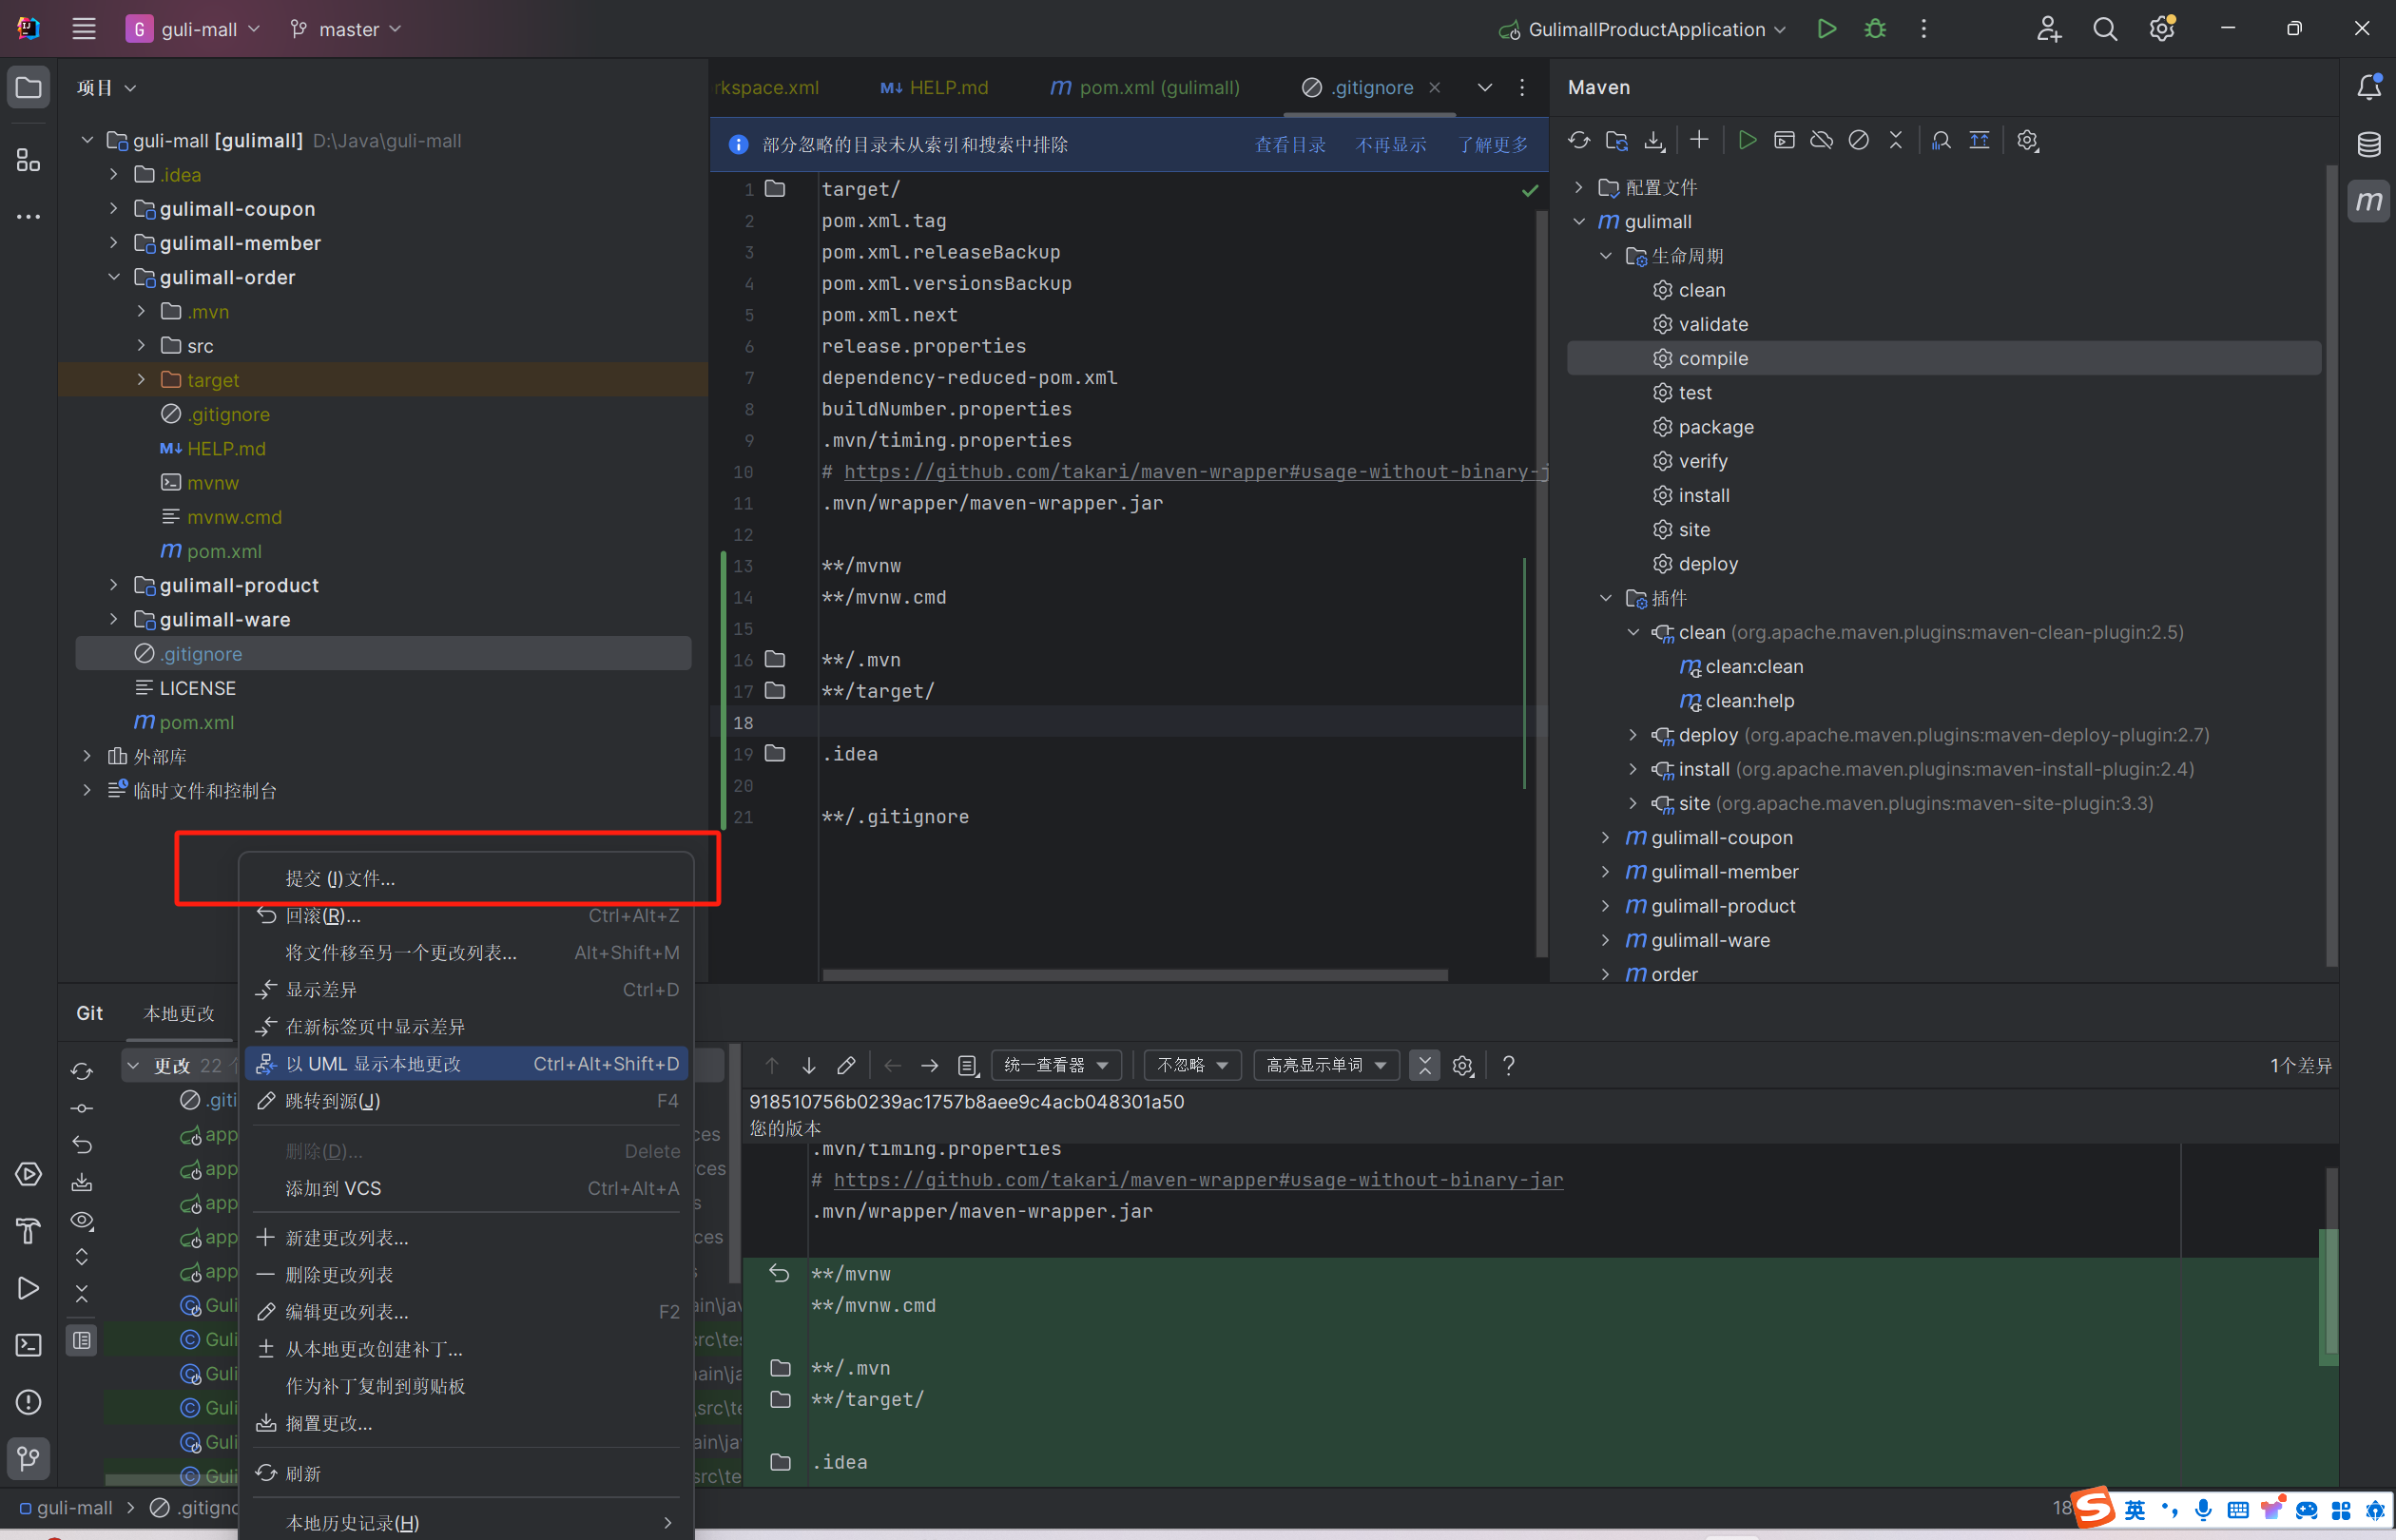Viewport: 2396px width, 1540px height.
Task: Open IDE settings gear in title bar
Action: 2161,29
